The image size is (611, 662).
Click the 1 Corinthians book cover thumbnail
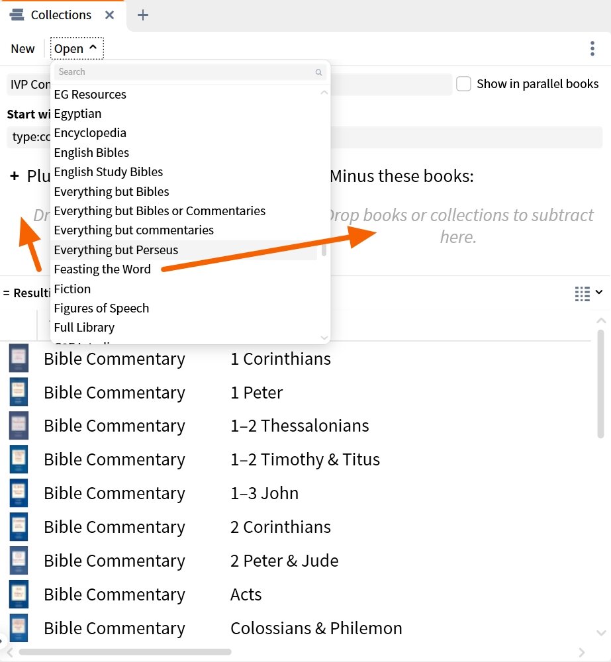(19, 358)
